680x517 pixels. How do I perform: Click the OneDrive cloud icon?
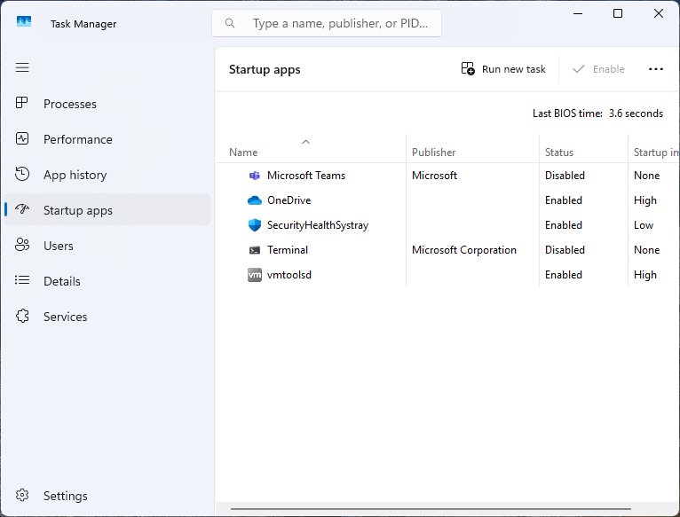255,200
